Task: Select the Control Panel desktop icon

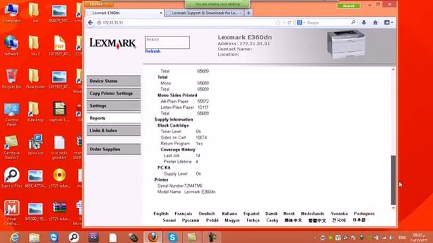Action: click(x=12, y=114)
